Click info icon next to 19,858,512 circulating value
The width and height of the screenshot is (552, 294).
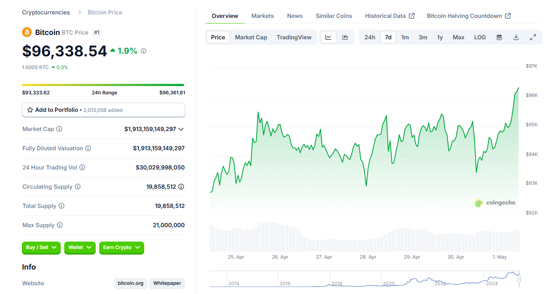click(x=181, y=187)
